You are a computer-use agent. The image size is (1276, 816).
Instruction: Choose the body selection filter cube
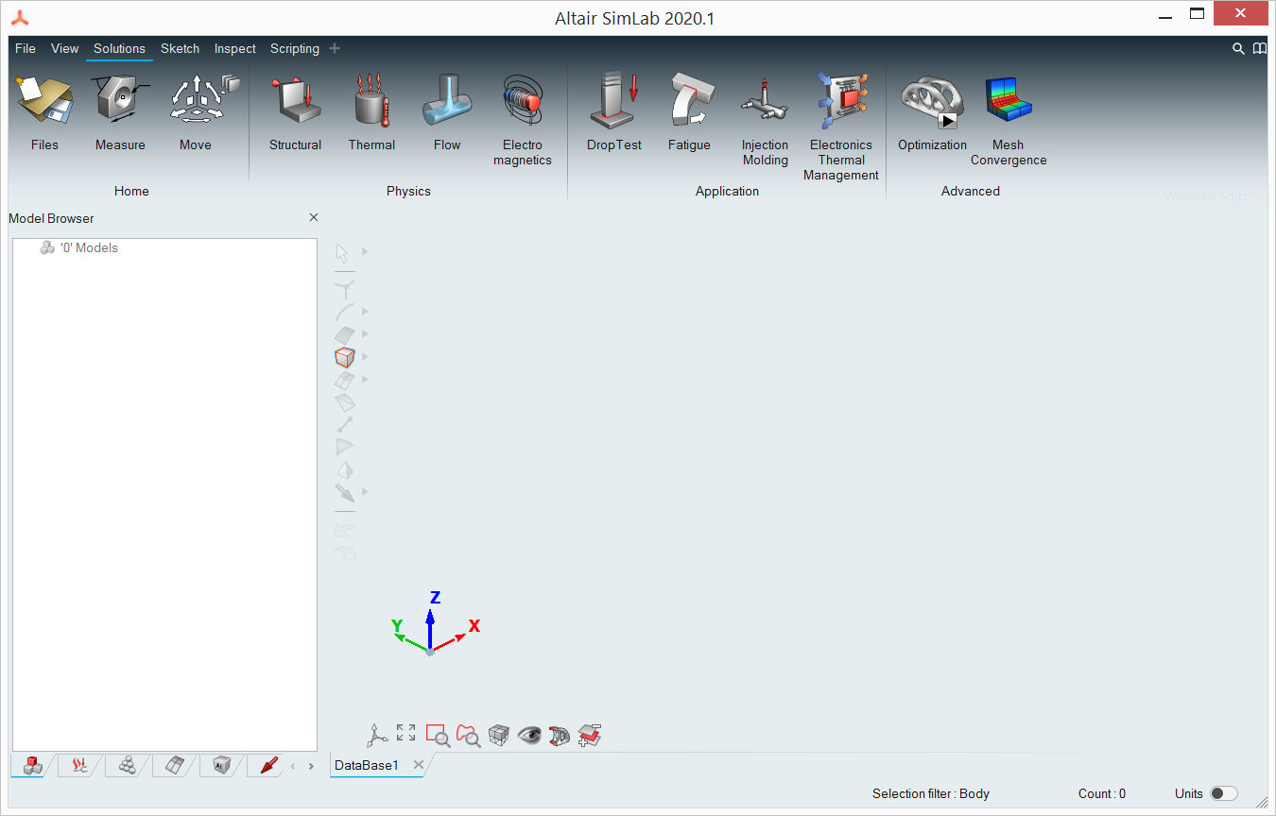click(x=345, y=357)
